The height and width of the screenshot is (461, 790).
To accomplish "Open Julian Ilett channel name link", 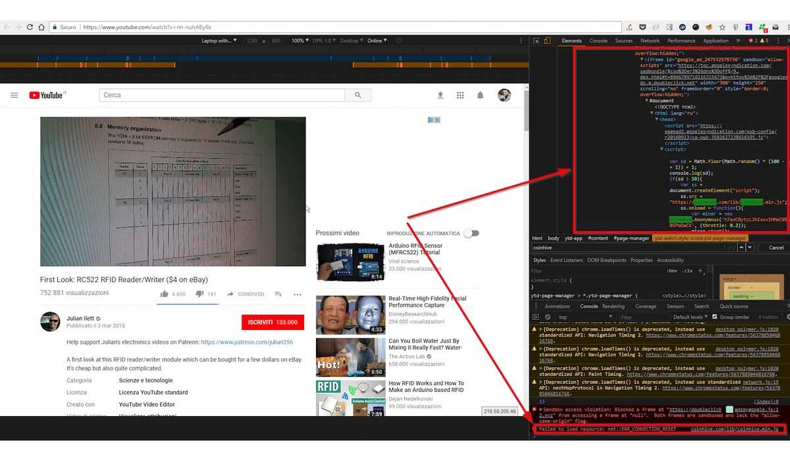I will (x=80, y=318).
